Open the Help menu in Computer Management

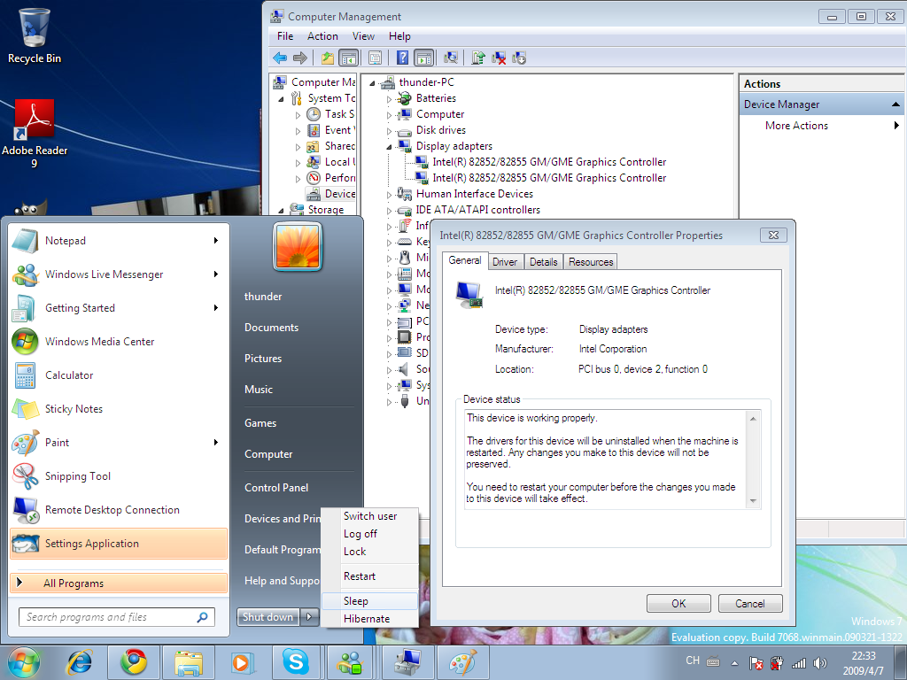[399, 35]
